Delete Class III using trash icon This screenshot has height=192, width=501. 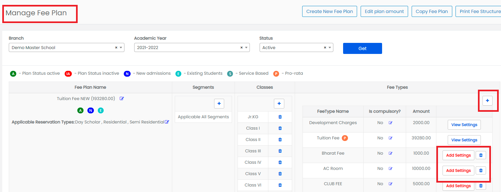(x=280, y=151)
